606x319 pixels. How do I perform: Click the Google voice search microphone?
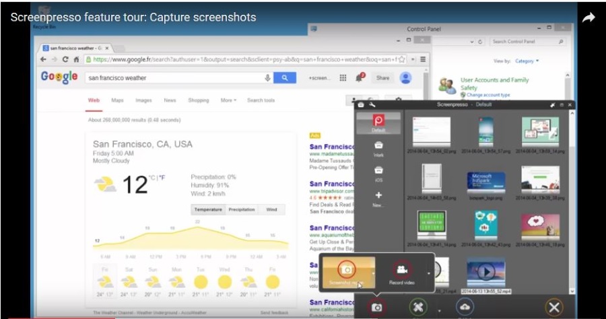click(x=267, y=77)
